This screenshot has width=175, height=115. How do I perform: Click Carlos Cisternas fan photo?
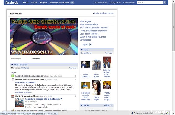point(86,64)
